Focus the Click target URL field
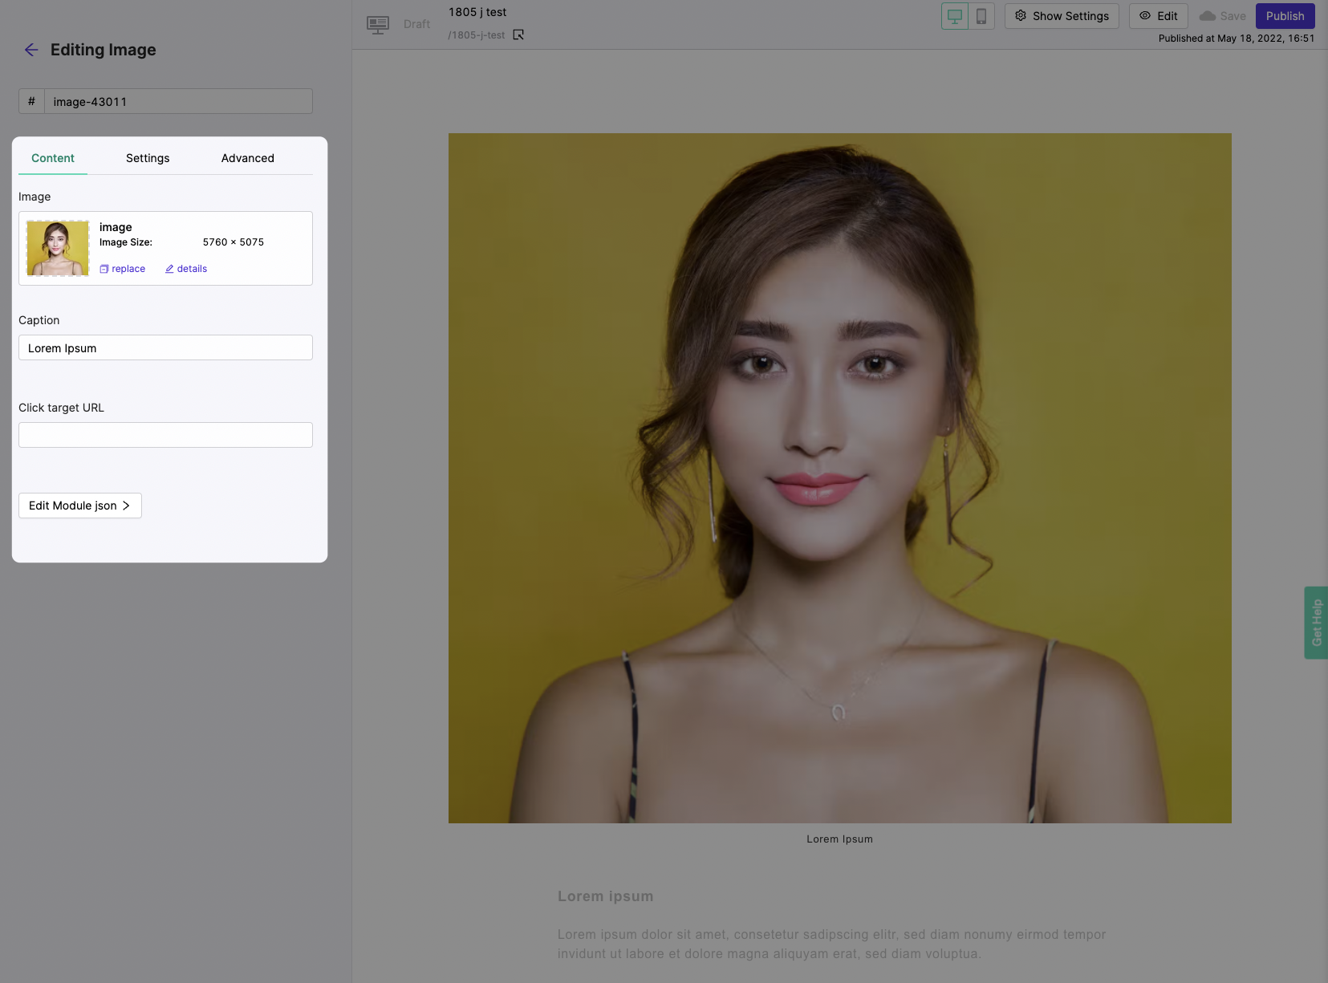Screen dimensions: 1328x983 click(x=165, y=435)
